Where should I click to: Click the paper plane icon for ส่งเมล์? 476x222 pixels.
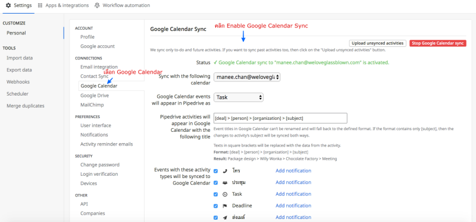[225, 217]
